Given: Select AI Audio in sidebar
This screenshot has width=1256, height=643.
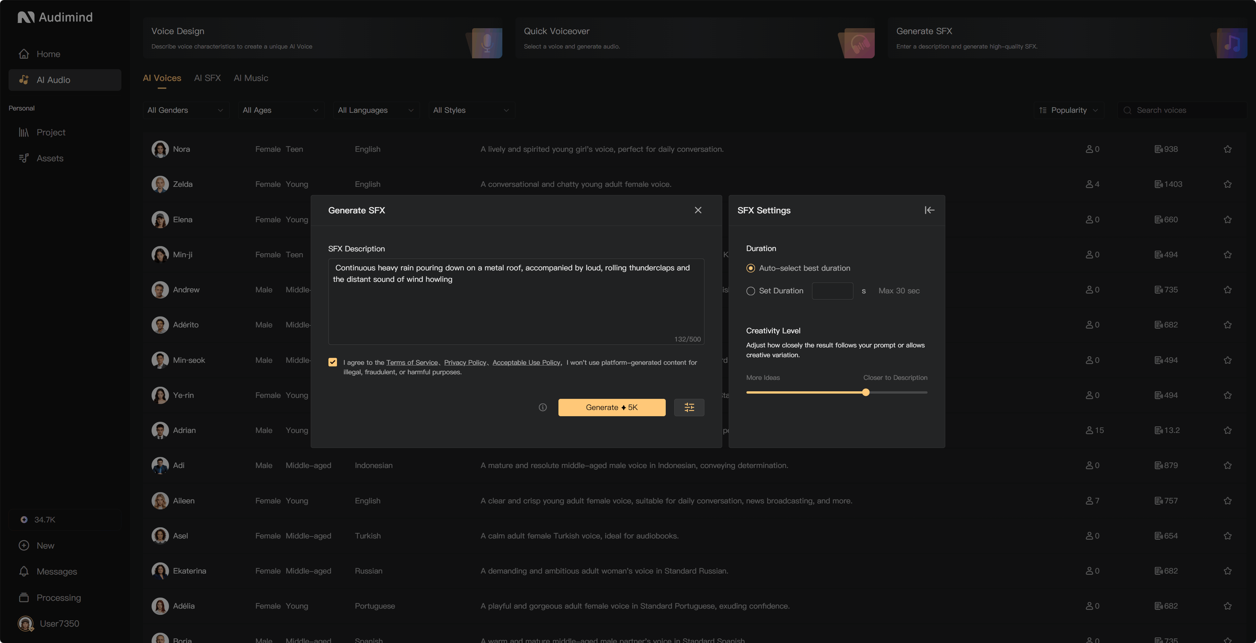Looking at the screenshot, I should point(64,80).
